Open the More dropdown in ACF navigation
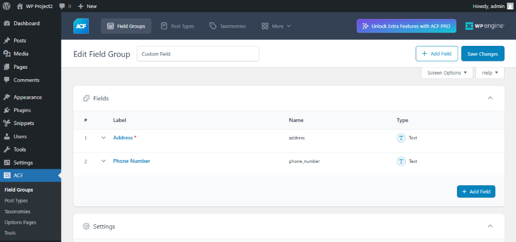The image size is (516, 242). point(276,26)
